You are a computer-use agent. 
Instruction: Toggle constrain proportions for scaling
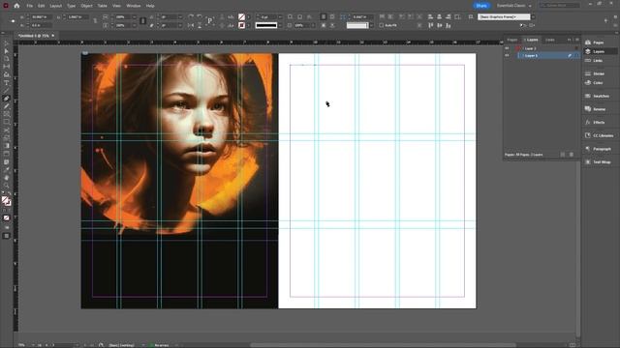pos(143,21)
